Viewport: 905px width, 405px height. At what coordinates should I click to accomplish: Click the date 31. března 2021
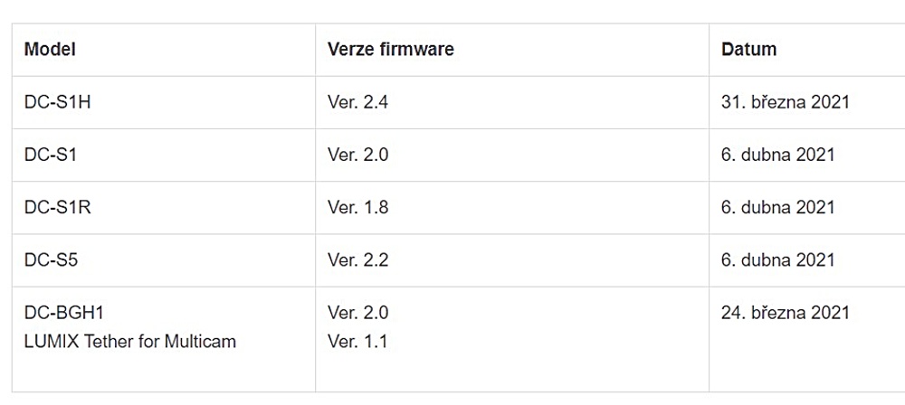tap(785, 102)
